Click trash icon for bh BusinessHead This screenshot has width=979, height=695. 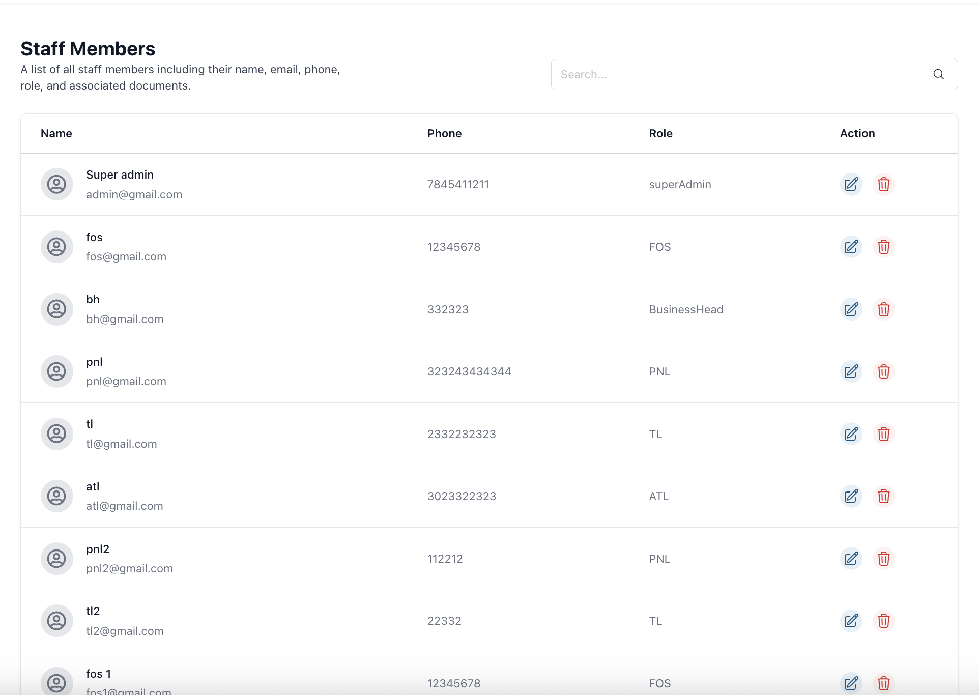point(884,309)
